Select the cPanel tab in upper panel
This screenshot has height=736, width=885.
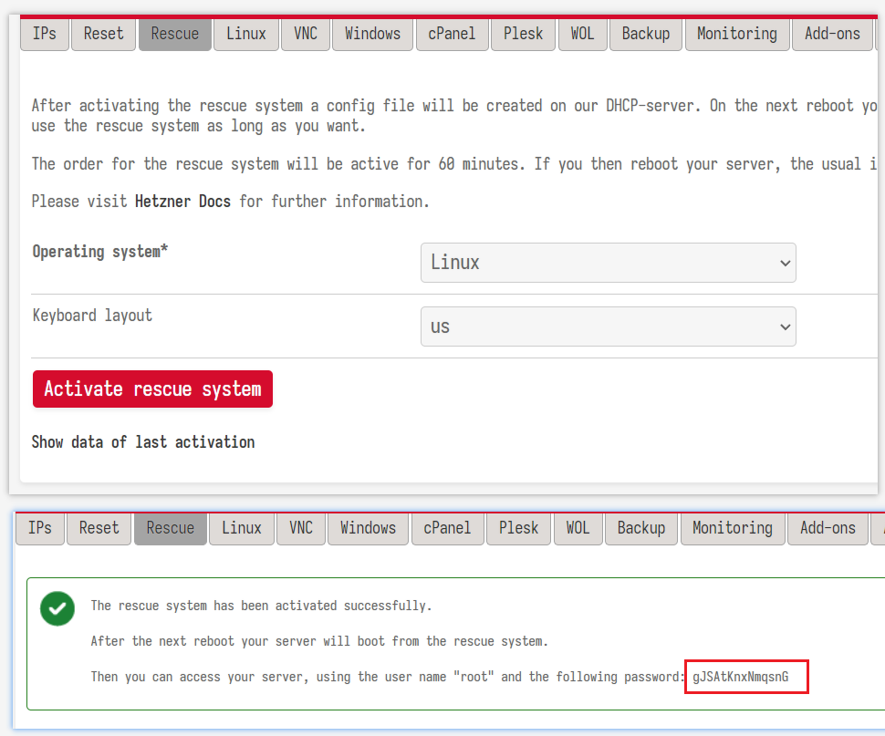click(452, 34)
